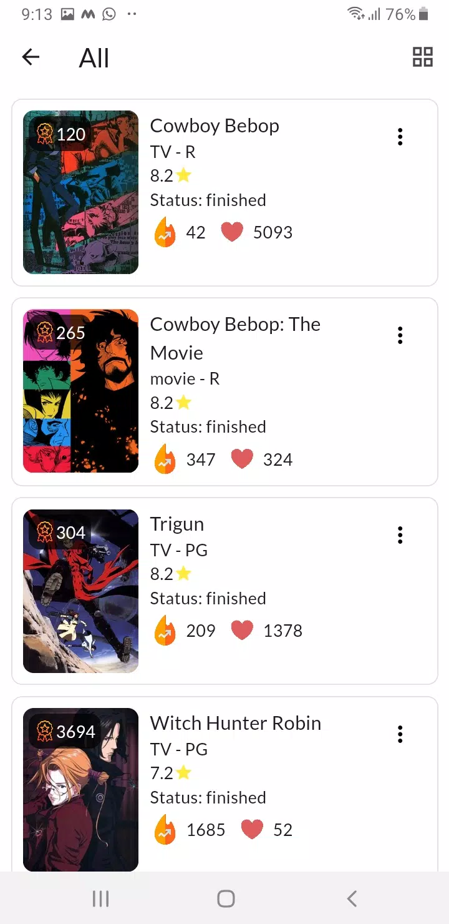Tap the flame trending icon on Witch Hunter Robin
Screen dimensions: 449x924
[165, 829]
